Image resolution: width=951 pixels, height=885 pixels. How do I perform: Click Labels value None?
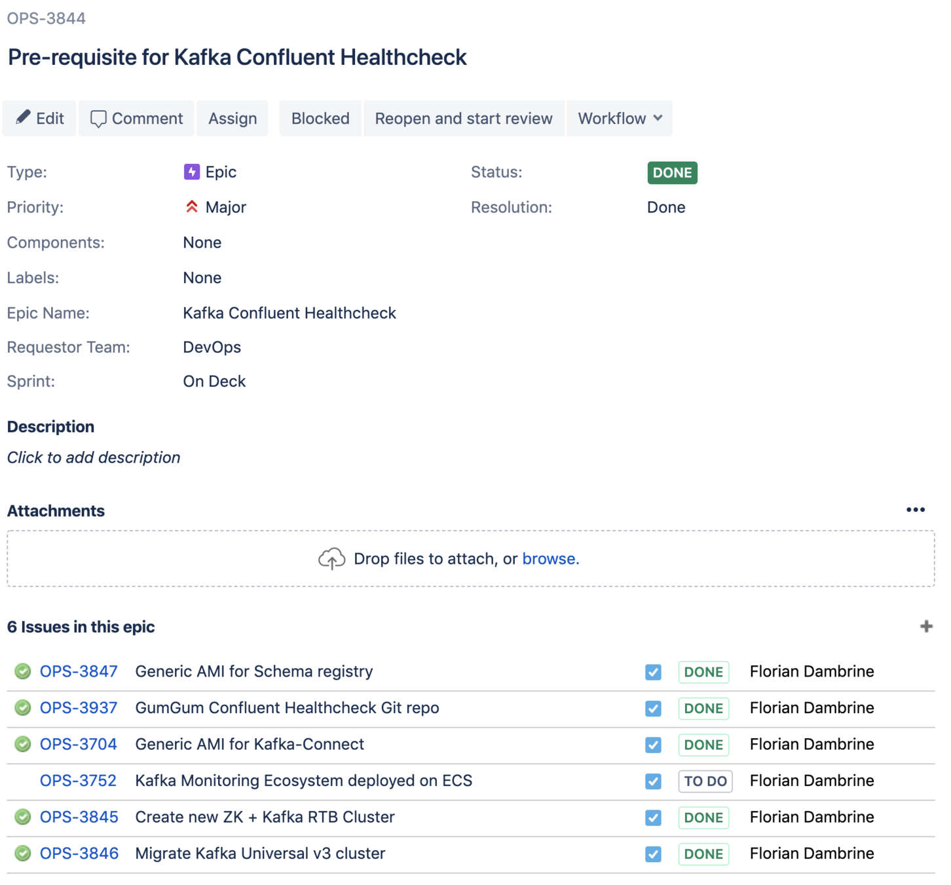[x=202, y=278]
